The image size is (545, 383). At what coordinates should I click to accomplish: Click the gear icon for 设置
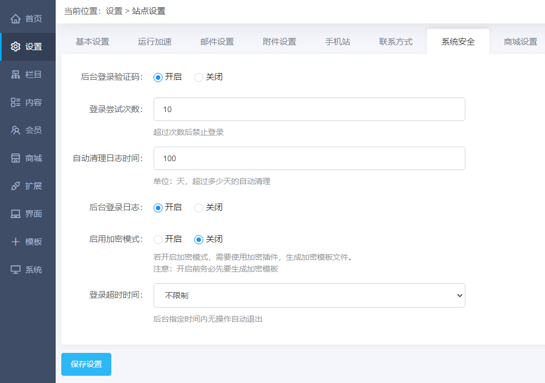tap(16, 47)
